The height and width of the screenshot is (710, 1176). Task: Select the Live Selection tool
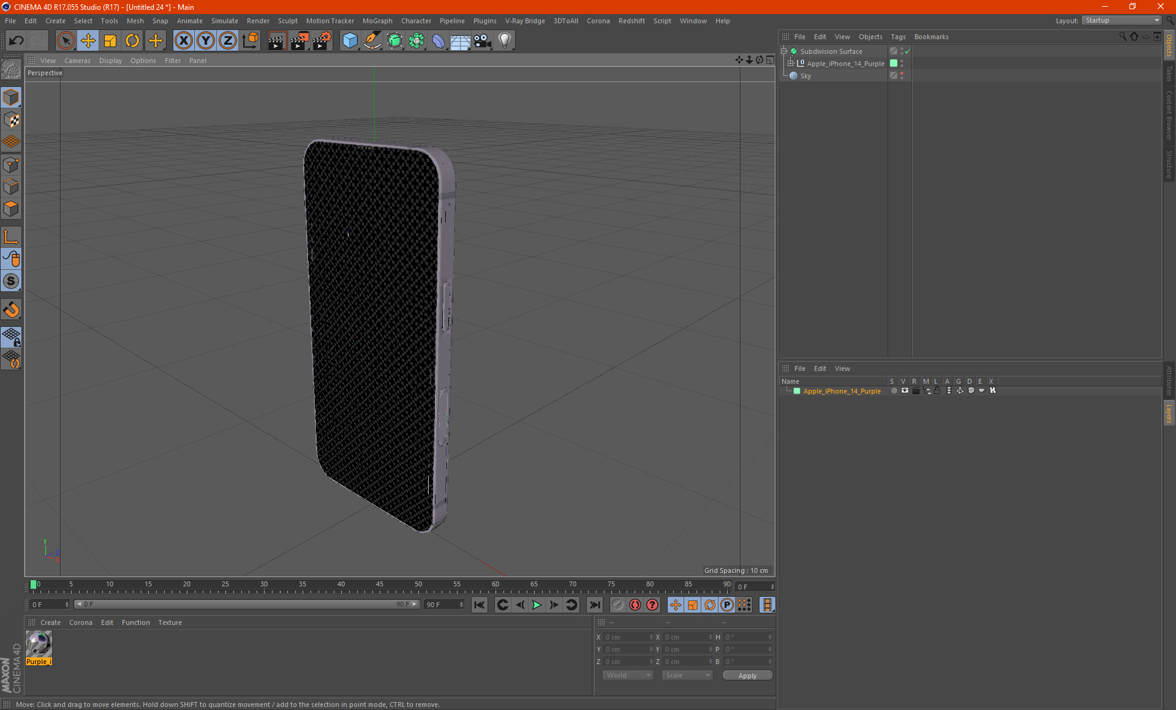click(x=66, y=41)
